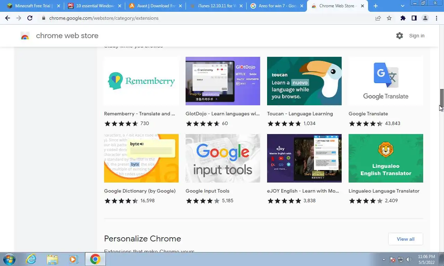Open the eJOY English thumbnail
The image size is (444, 266).
point(304,158)
